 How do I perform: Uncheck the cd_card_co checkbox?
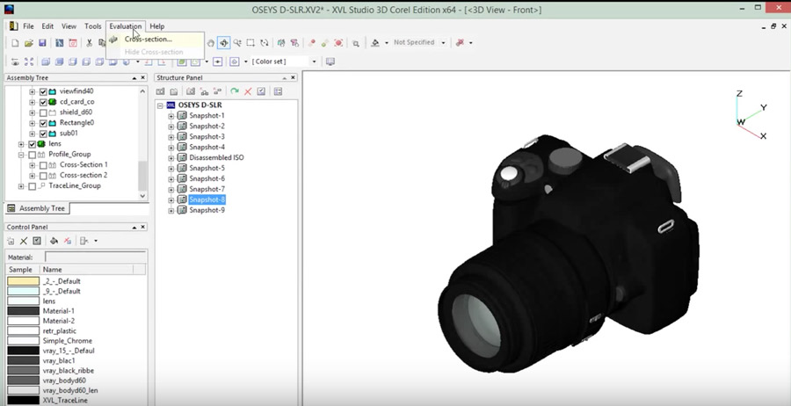(x=43, y=103)
